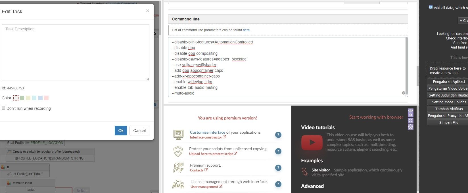Open the Contacts link
The height and width of the screenshot is (193, 468).
click(x=199, y=170)
